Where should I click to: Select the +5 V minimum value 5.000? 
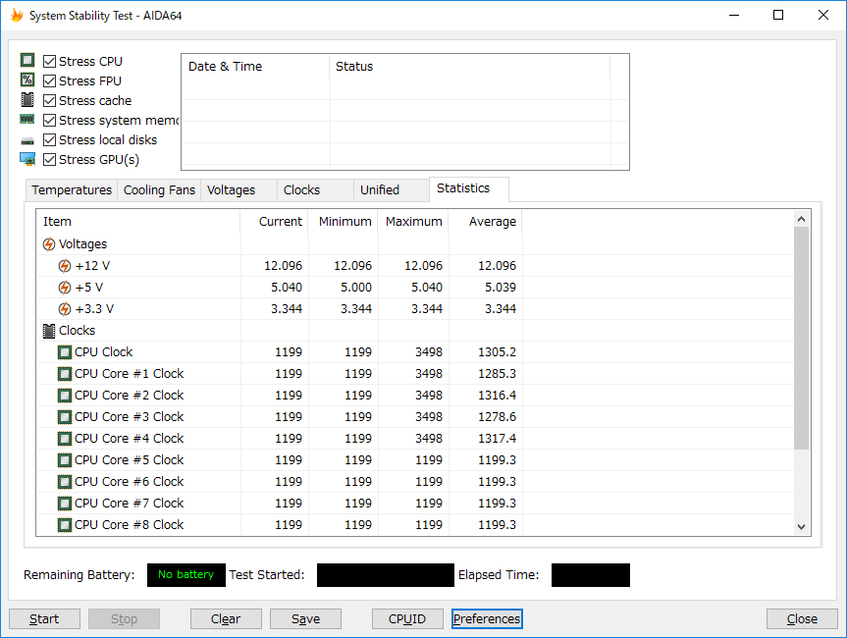[x=356, y=288]
